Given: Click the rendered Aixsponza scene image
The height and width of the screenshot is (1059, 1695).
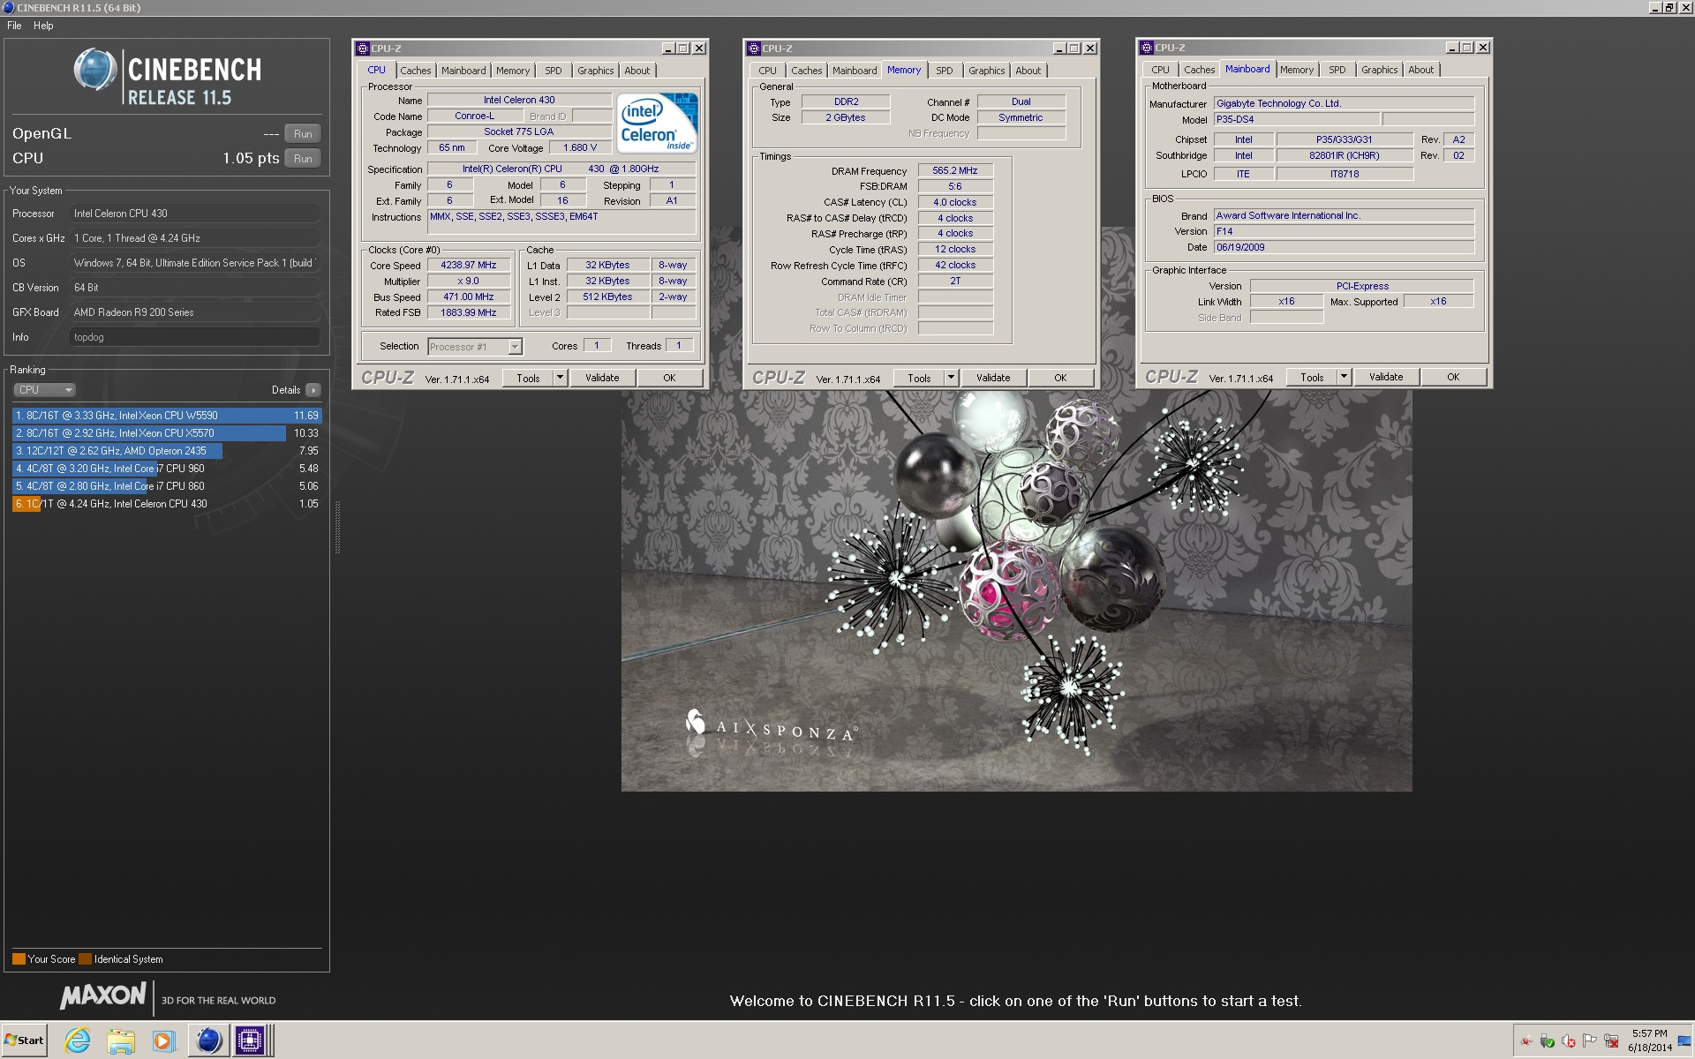Looking at the screenshot, I should (1016, 590).
